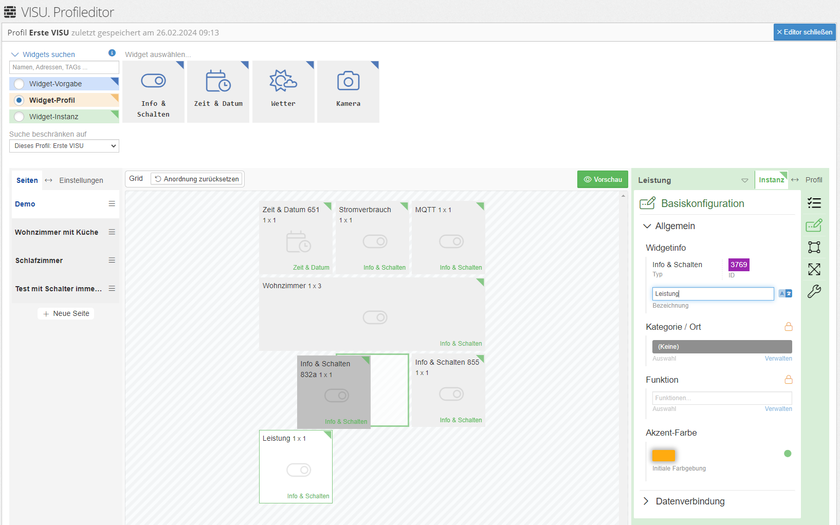Image resolution: width=840 pixels, height=525 pixels.
Task: Open the Basiskonfiguration edit icon in toolbar
Action: 814,226
